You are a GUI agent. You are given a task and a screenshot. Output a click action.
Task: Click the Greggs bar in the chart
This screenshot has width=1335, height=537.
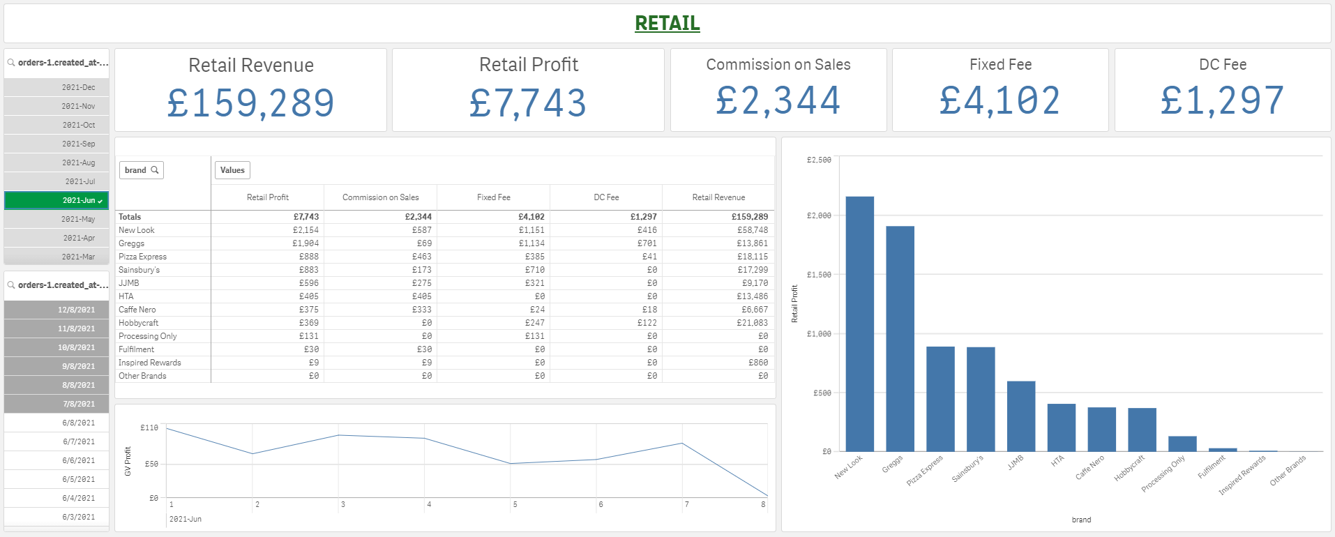[900, 338]
